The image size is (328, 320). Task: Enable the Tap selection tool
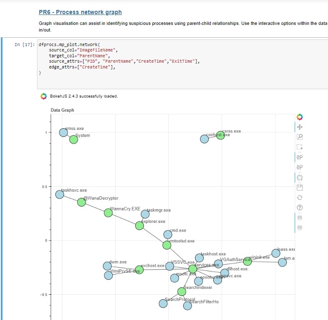[300, 178]
